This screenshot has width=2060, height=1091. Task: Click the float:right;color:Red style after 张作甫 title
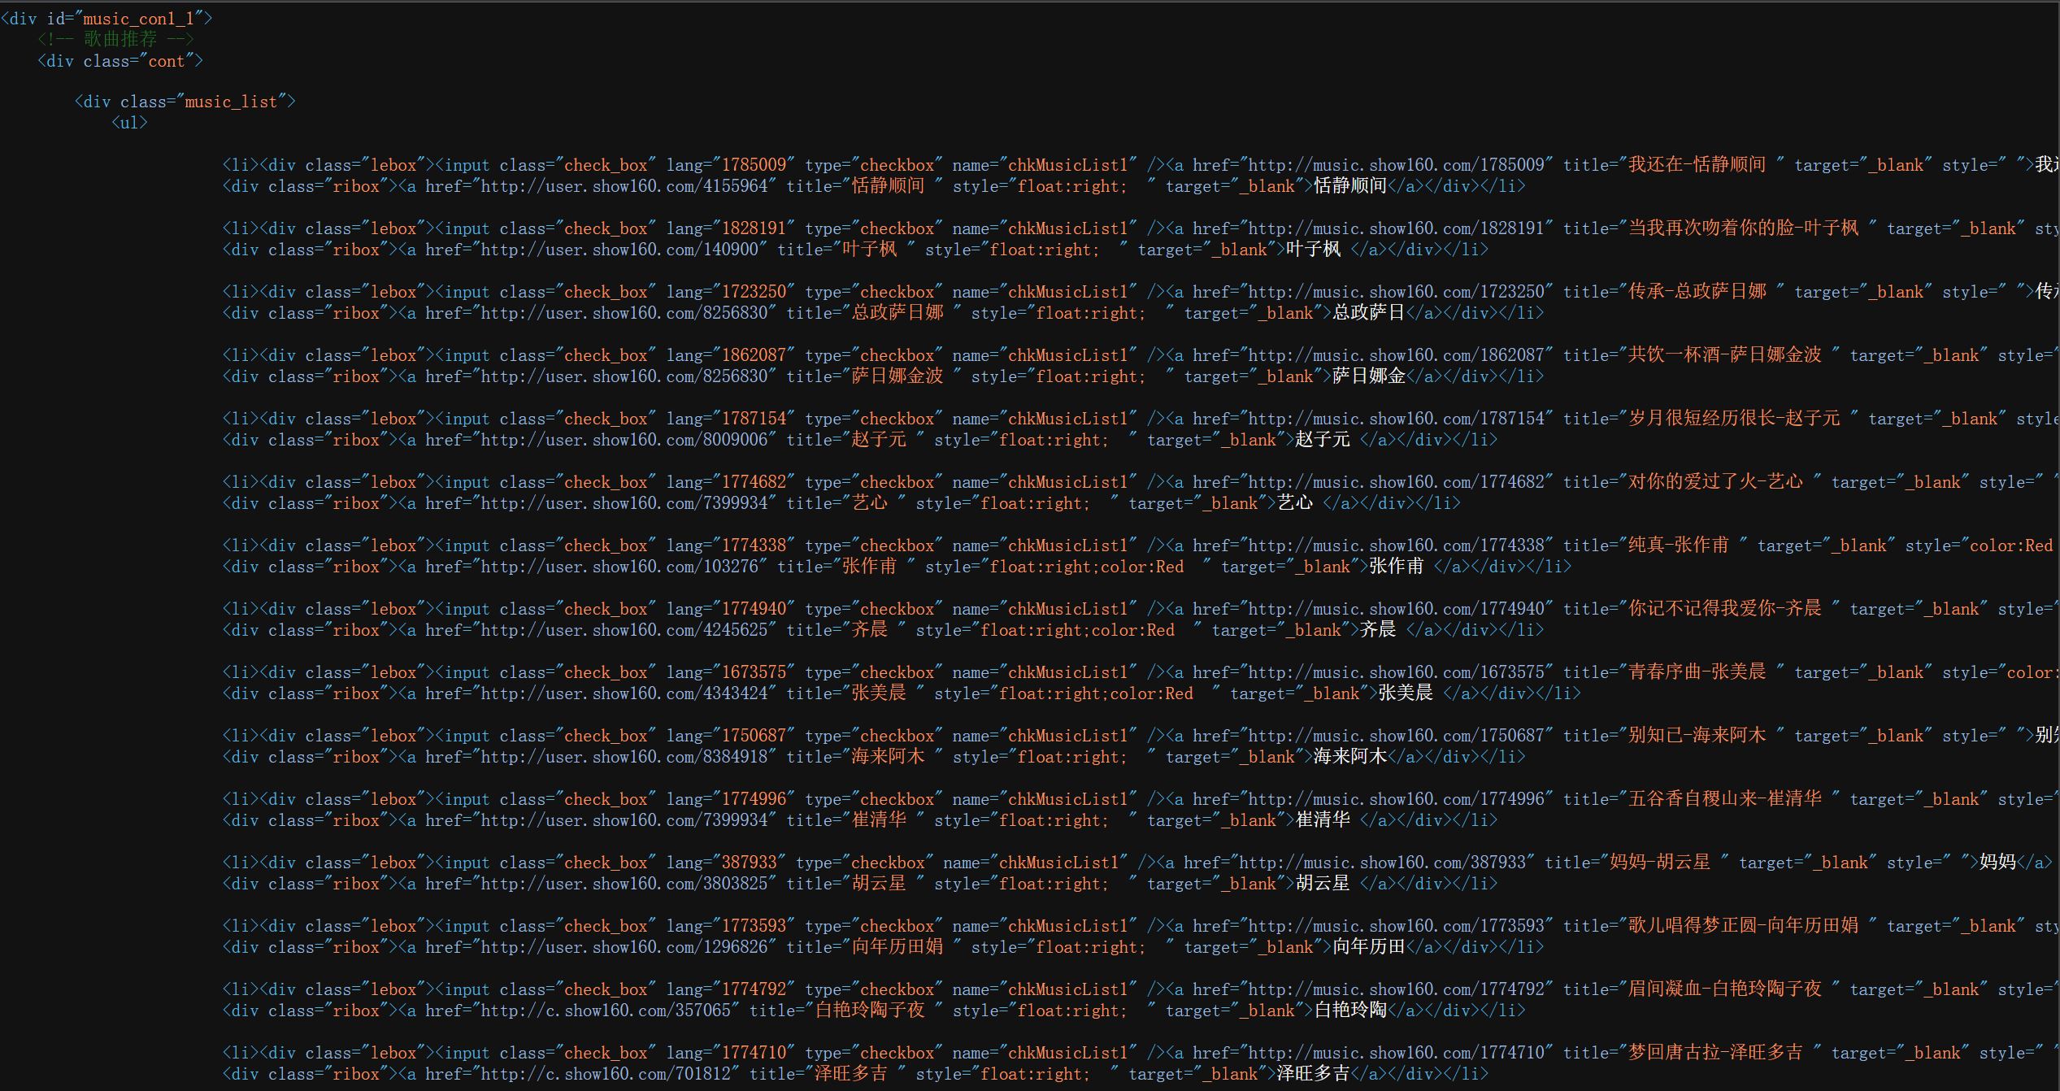coord(1086,567)
